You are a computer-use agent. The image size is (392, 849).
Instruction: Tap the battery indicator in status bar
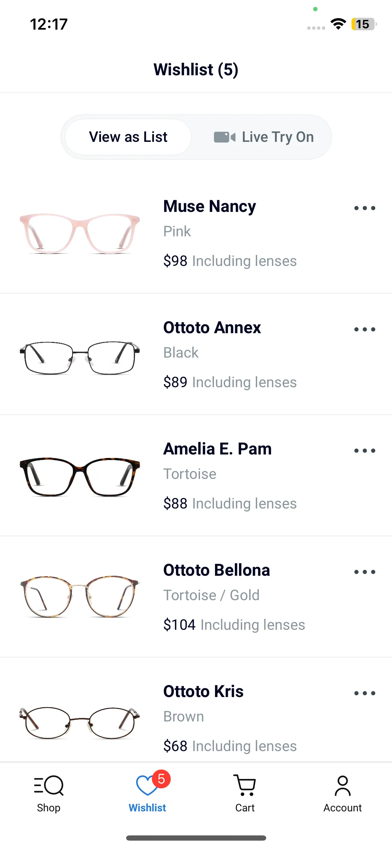(x=363, y=24)
